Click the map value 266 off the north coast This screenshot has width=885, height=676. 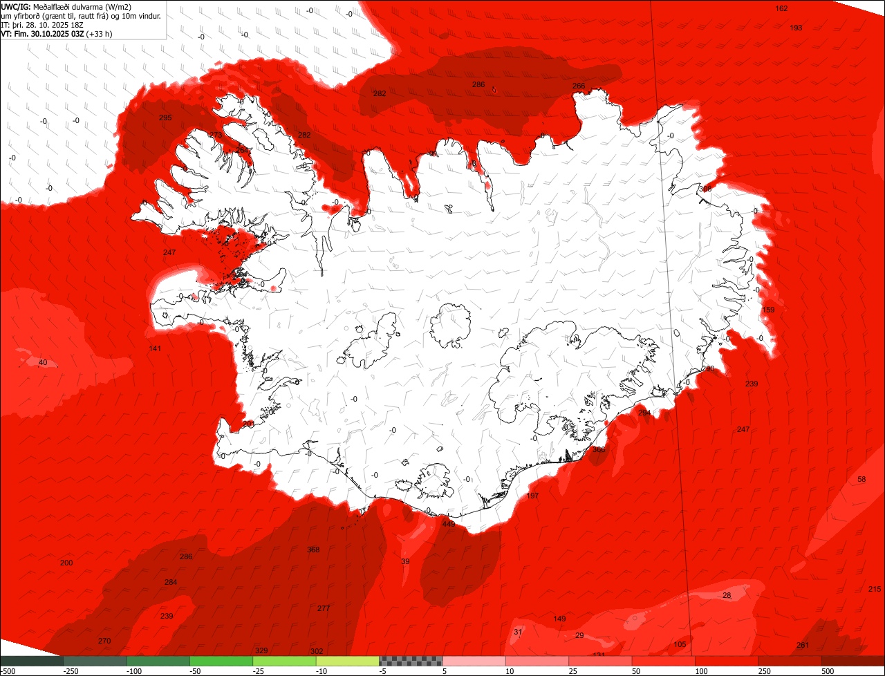click(579, 86)
